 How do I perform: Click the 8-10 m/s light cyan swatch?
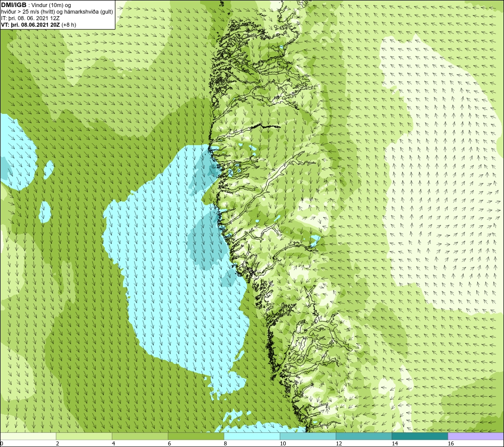(251, 436)
